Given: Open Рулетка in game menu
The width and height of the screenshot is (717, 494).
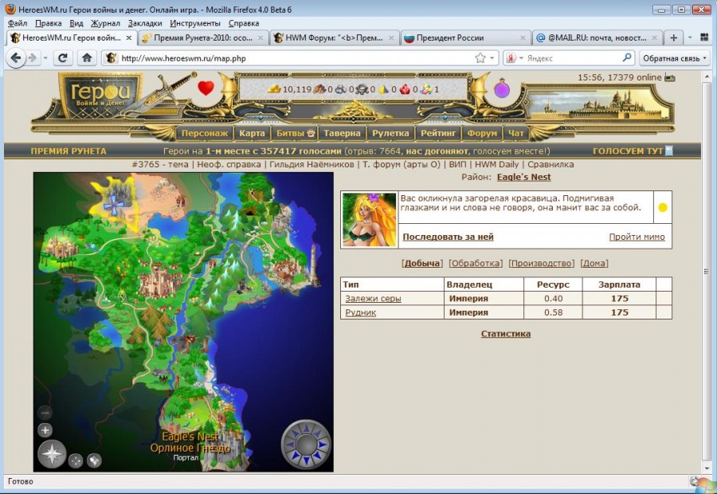Looking at the screenshot, I should 390,133.
